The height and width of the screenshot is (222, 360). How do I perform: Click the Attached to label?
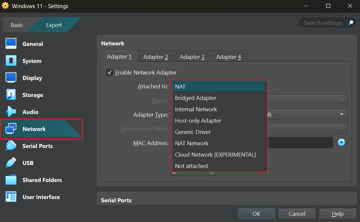[x=153, y=86]
